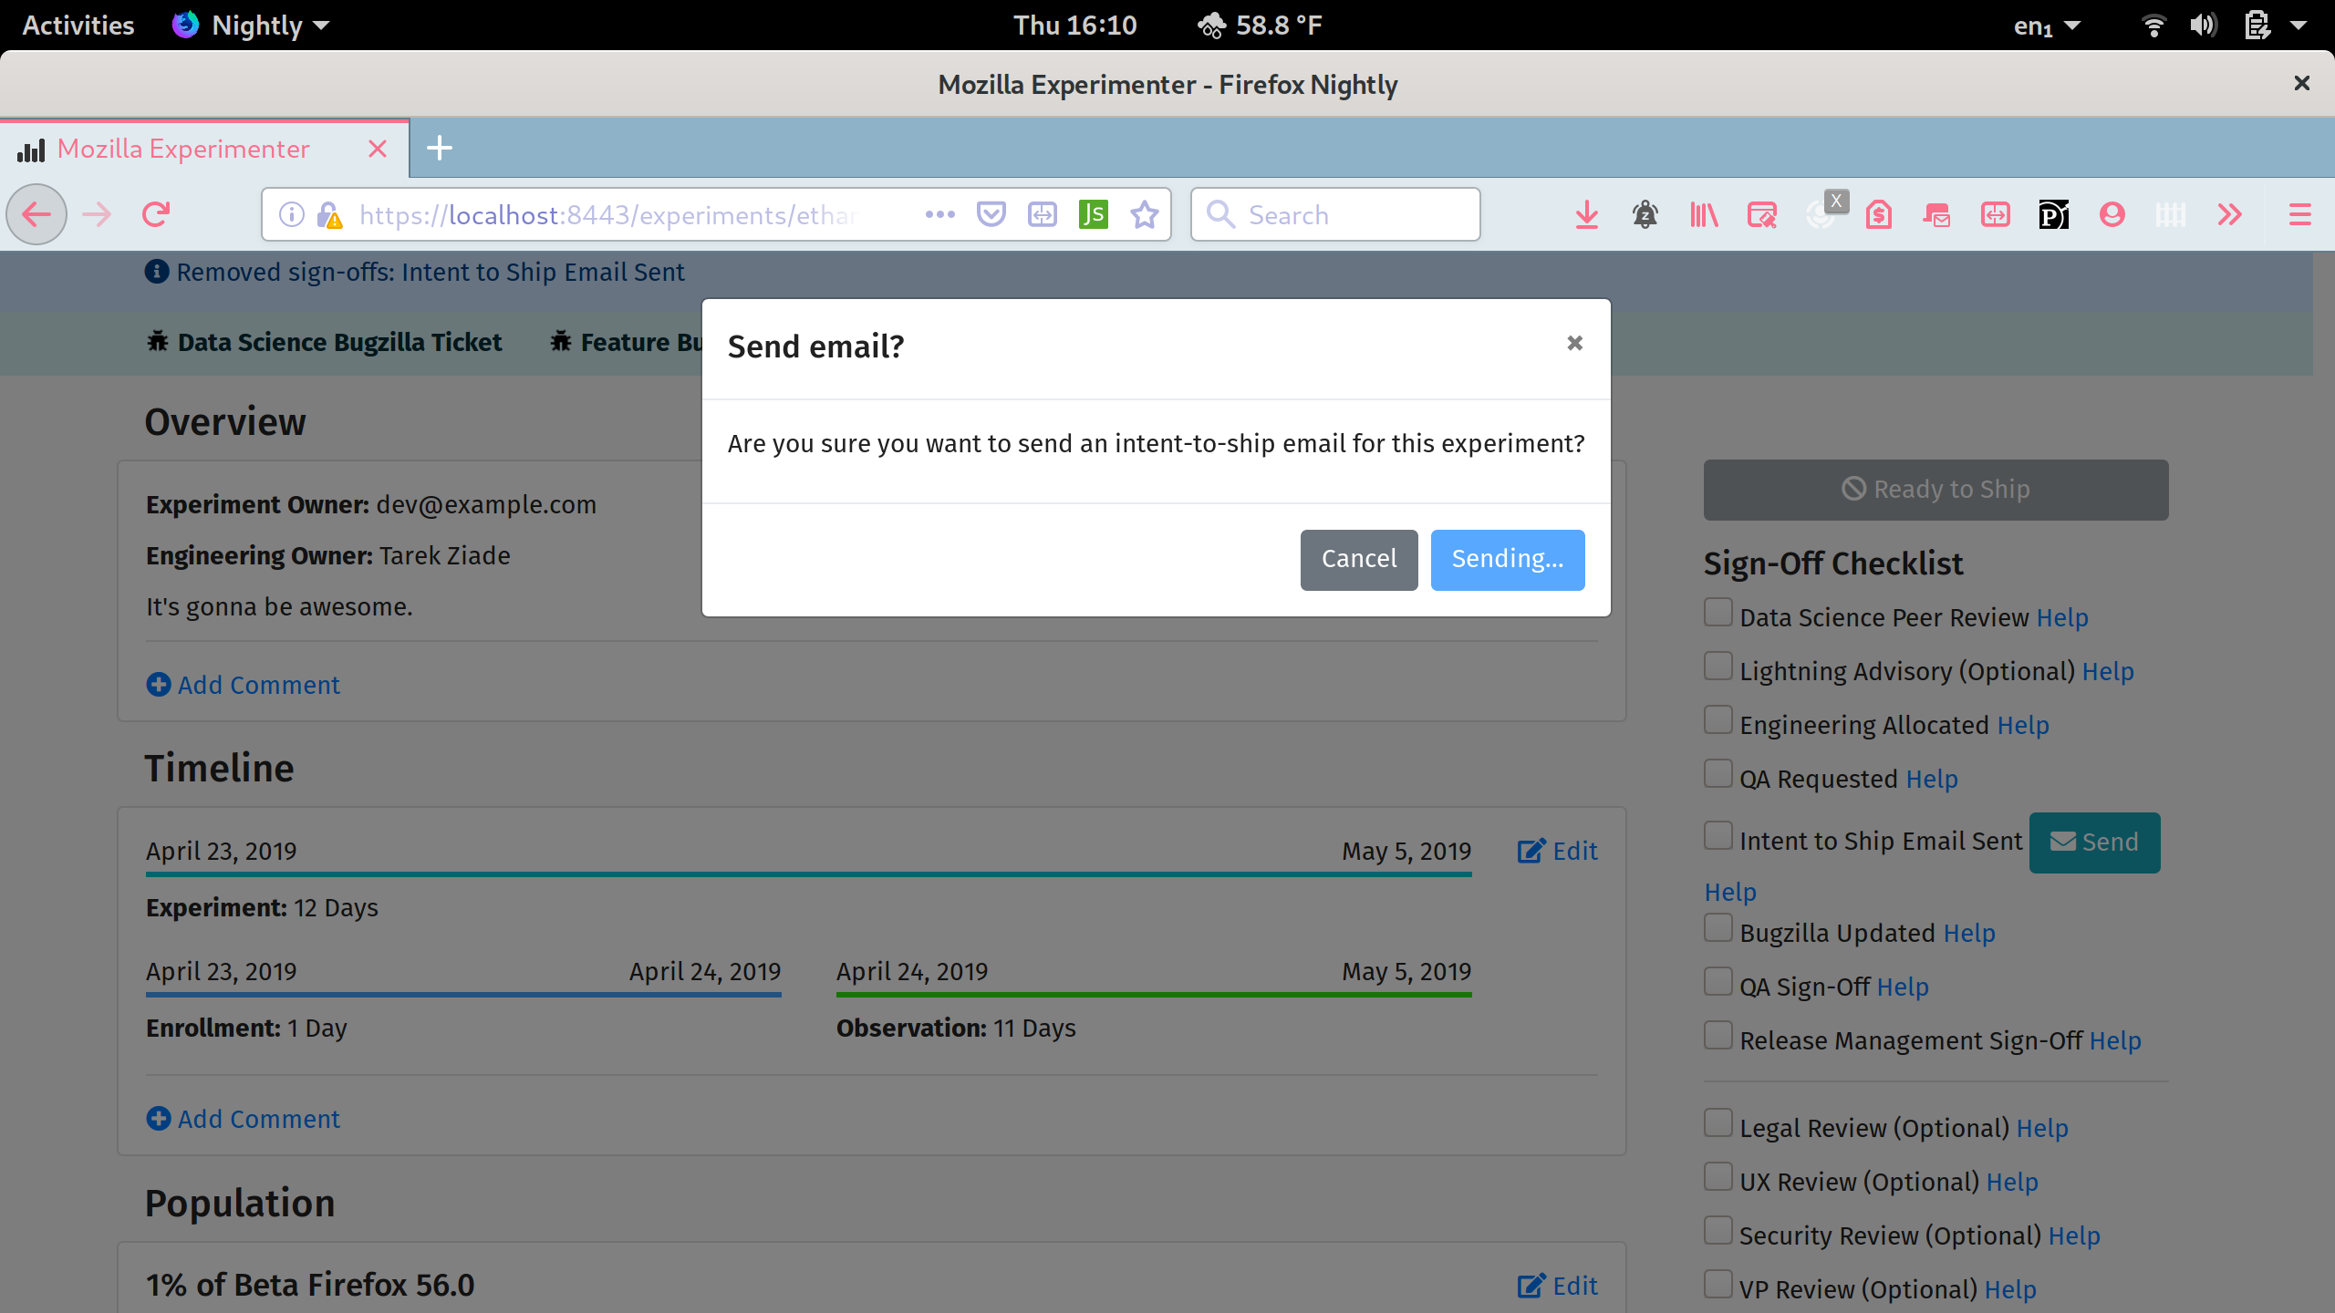Click bug icon for Data Science Bugzilla Ticket
2335x1313 pixels.
(x=158, y=342)
